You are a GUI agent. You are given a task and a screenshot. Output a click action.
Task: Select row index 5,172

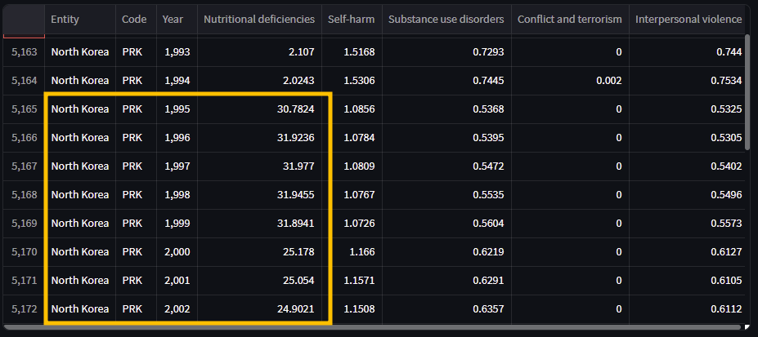click(x=25, y=308)
